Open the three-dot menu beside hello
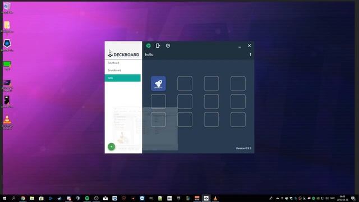Image resolution: width=359 pixels, height=202 pixels. tap(250, 54)
